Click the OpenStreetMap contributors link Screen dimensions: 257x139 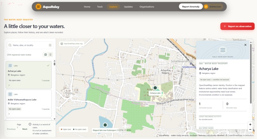point(240,135)
